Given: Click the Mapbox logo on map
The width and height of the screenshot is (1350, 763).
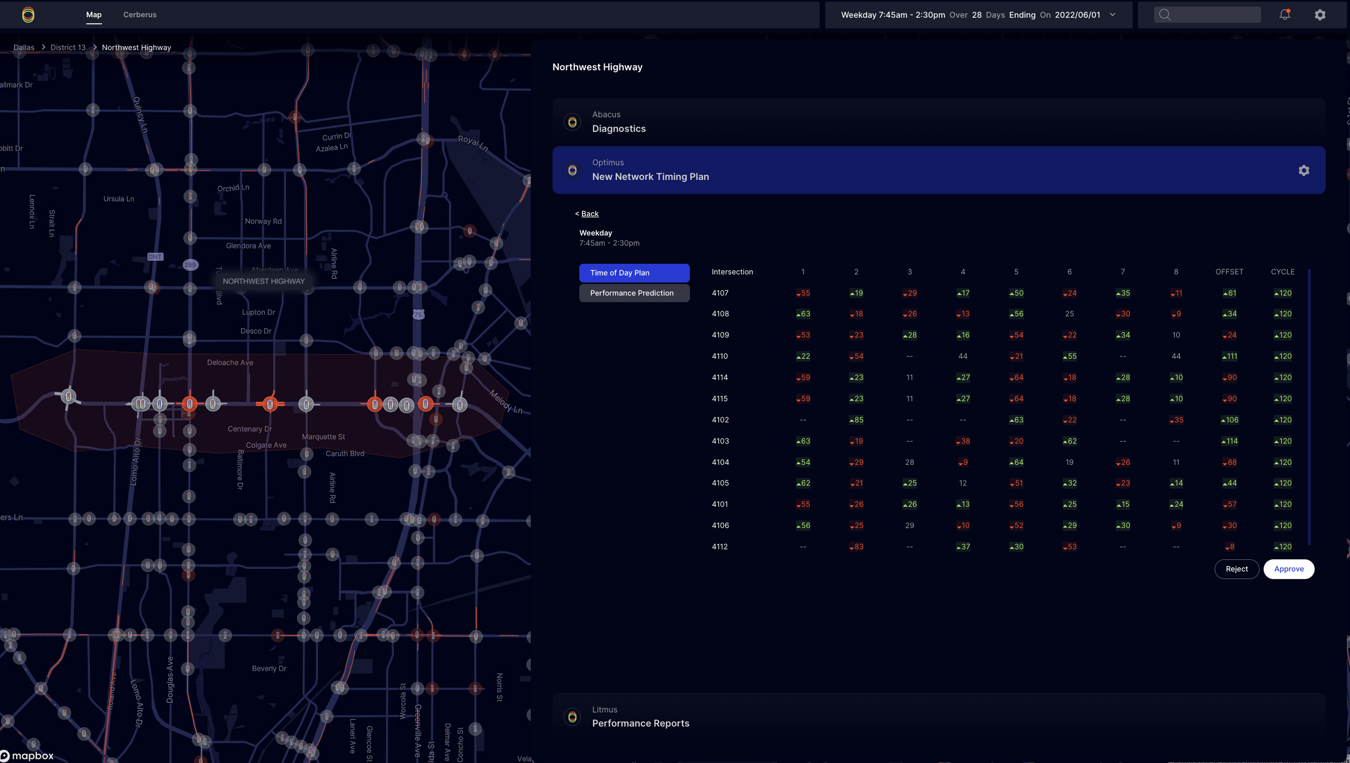Looking at the screenshot, I should pyautogui.click(x=27, y=755).
